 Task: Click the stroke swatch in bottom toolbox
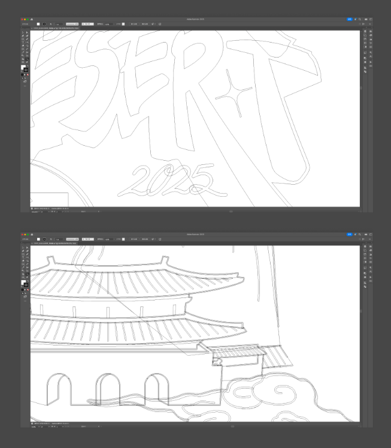click(26, 285)
